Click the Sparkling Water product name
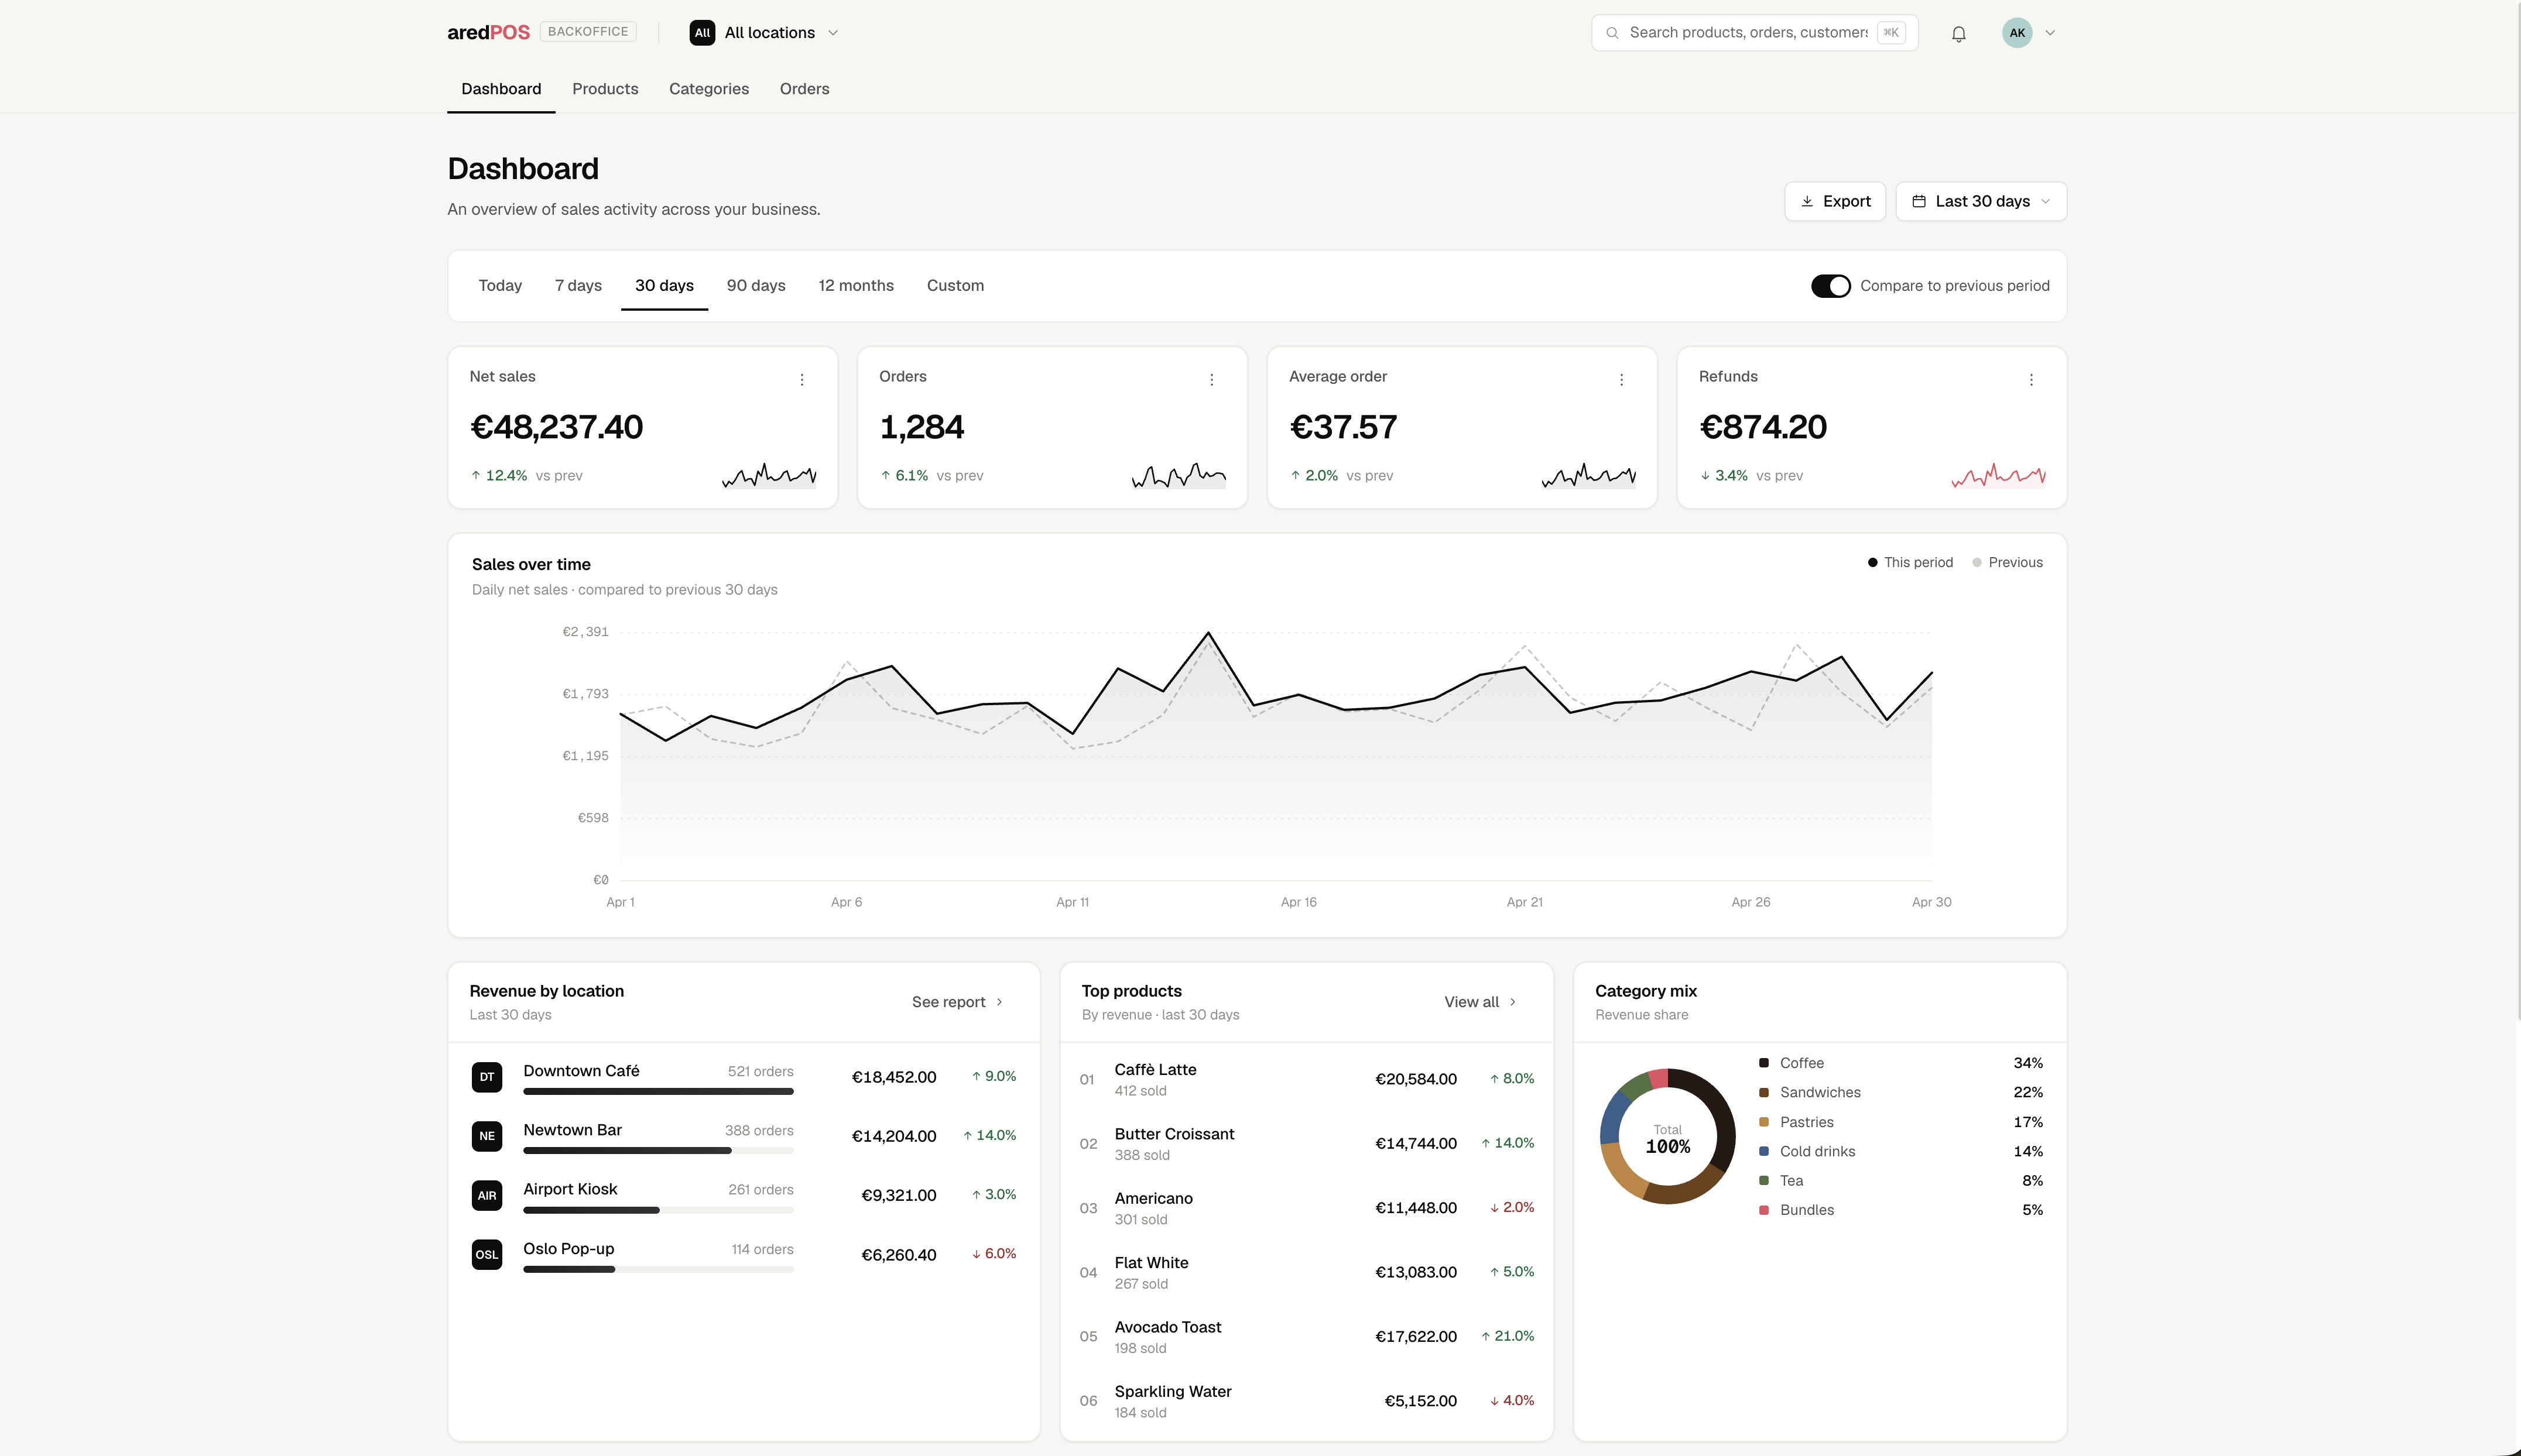Screen dimensions: 2521x1456 click(x=1173, y=1391)
